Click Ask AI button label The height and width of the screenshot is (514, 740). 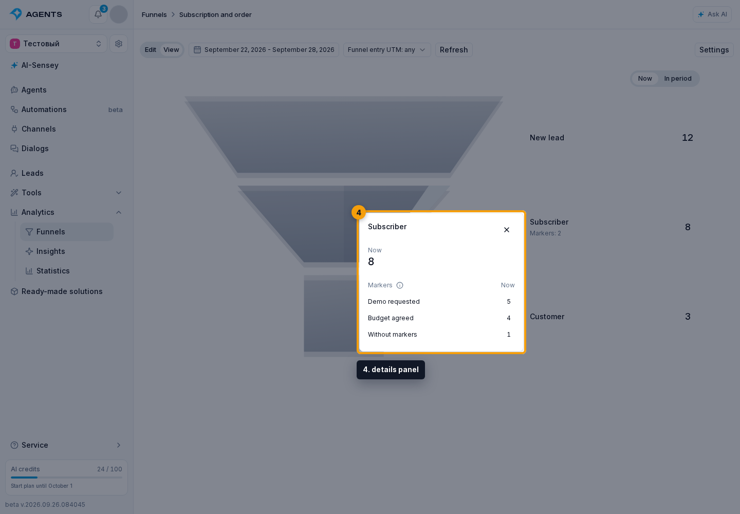pos(717,14)
